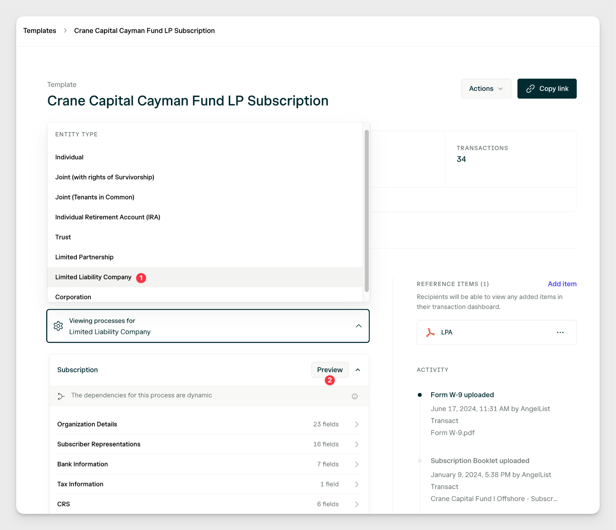The width and height of the screenshot is (616, 530).
Task: Select Individual Retirement Account (IRA) option
Action: 205,217
